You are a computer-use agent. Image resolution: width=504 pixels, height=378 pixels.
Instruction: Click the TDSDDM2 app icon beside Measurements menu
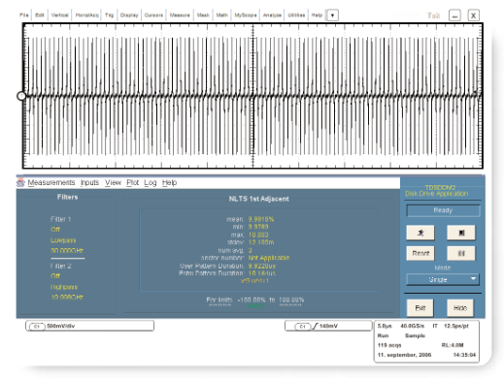(x=20, y=183)
